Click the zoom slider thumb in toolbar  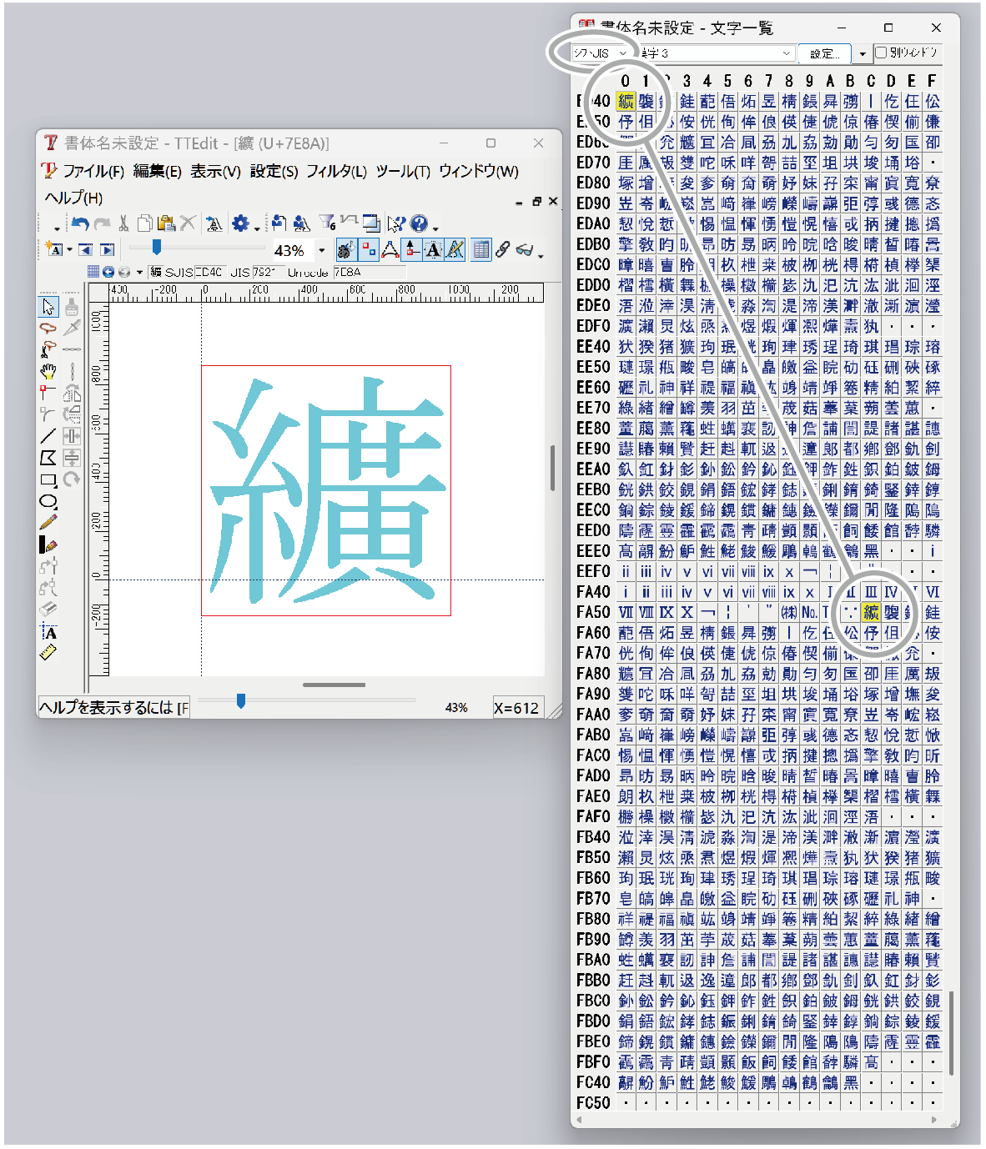(x=156, y=247)
